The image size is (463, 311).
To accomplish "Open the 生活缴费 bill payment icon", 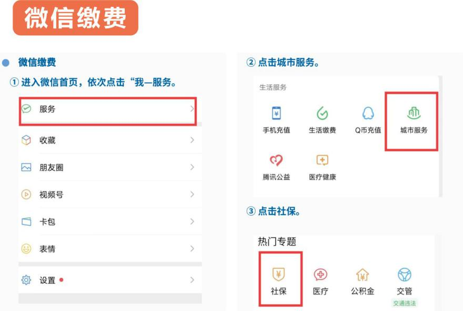I will pyautogui.click(x=322, y=113).
